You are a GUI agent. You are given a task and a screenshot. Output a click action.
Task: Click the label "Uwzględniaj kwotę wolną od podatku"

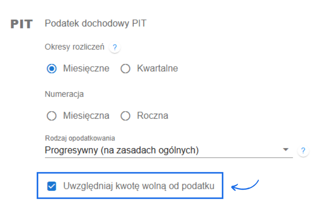point(139,185)
